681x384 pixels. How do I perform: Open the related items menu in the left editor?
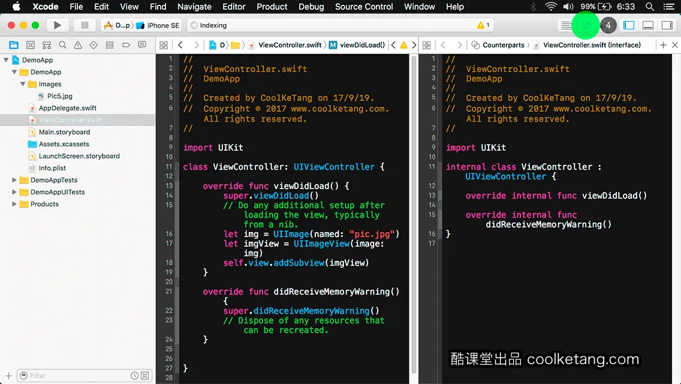click(164, 45)
